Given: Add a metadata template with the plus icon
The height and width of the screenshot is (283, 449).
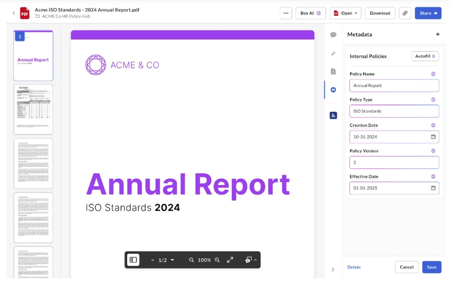Looking at the screenshot, I should point(437,34).
